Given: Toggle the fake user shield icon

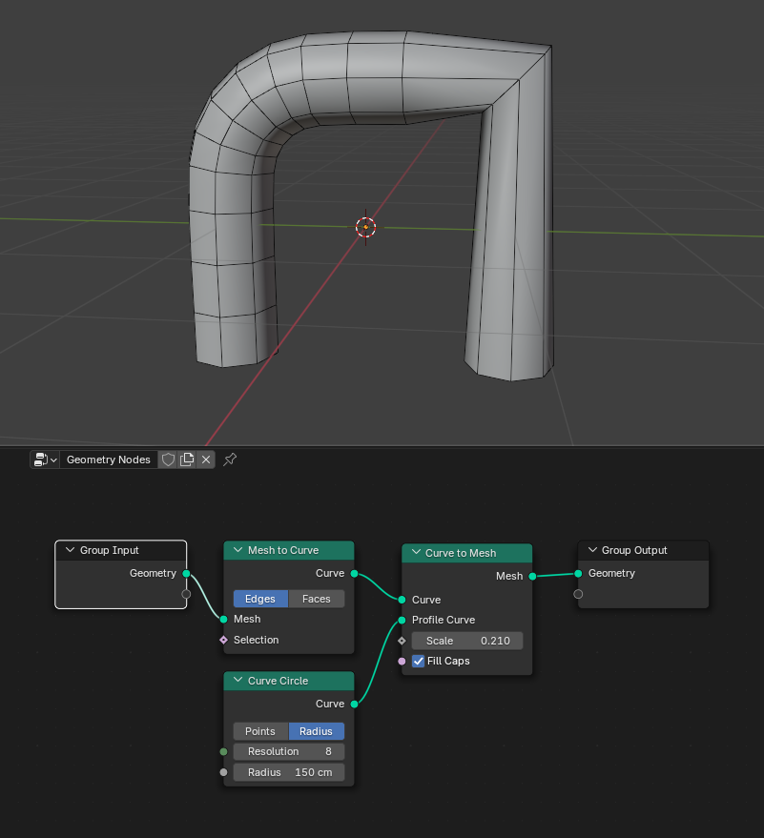Looking at the screenshot, I should pos(168,460).
